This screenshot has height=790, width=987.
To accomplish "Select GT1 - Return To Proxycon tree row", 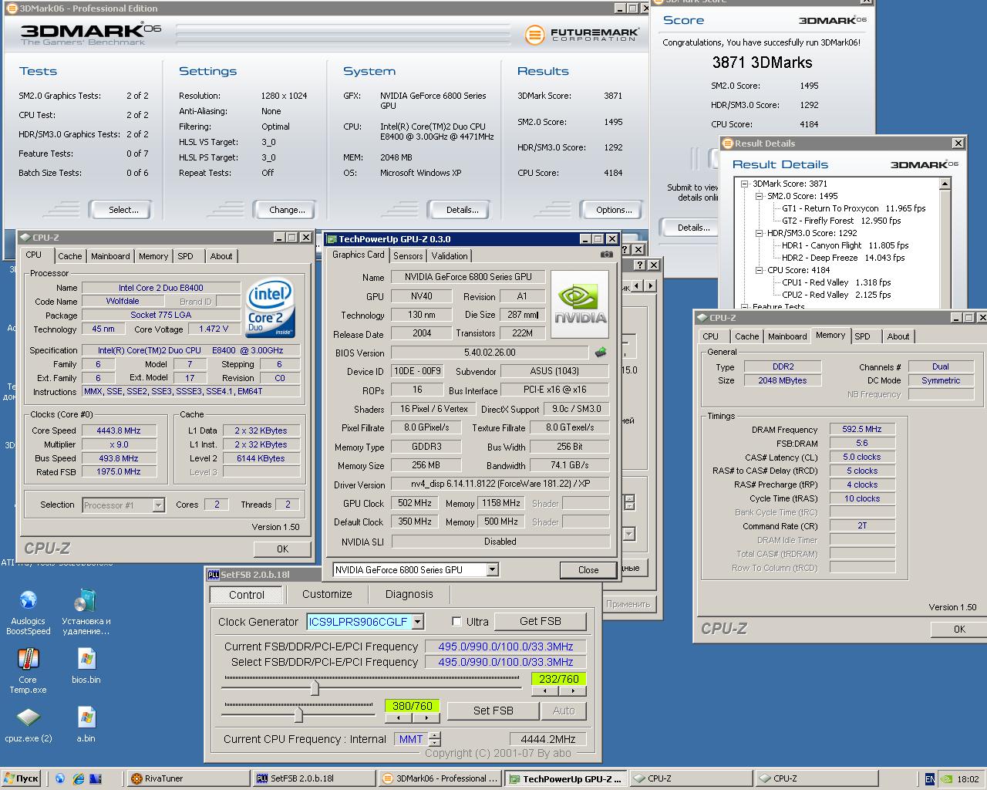I will tap(854, 208).
